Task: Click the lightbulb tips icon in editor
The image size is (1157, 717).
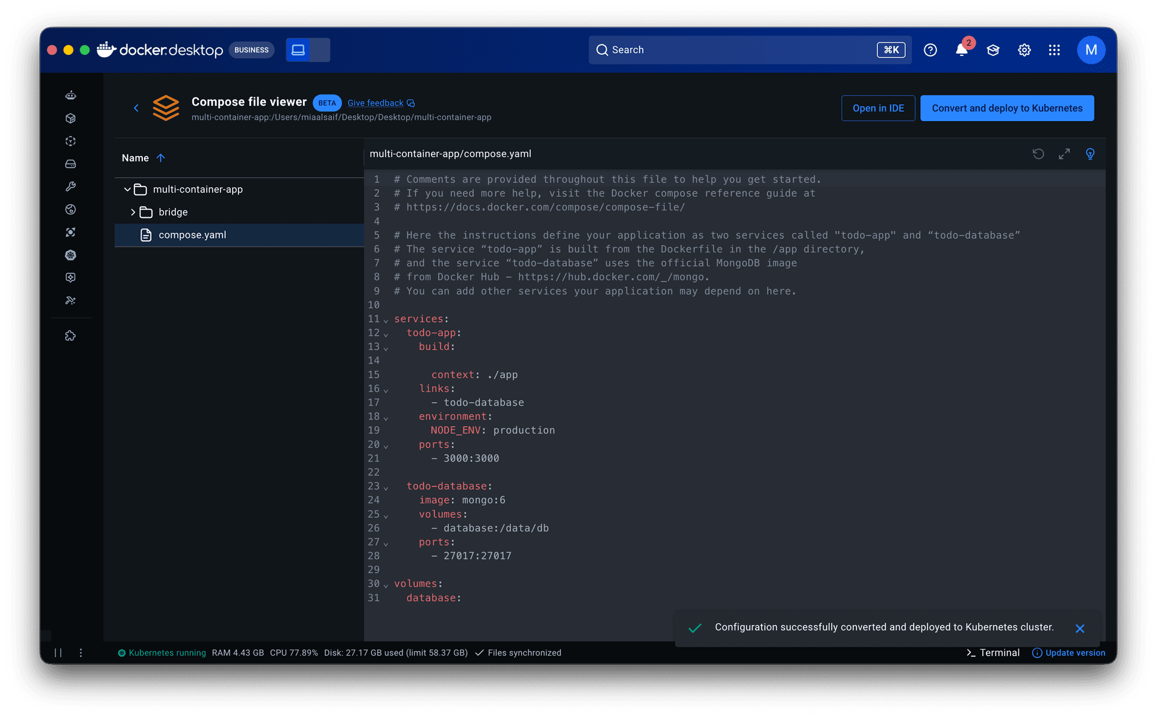Action: point(1090,154)
